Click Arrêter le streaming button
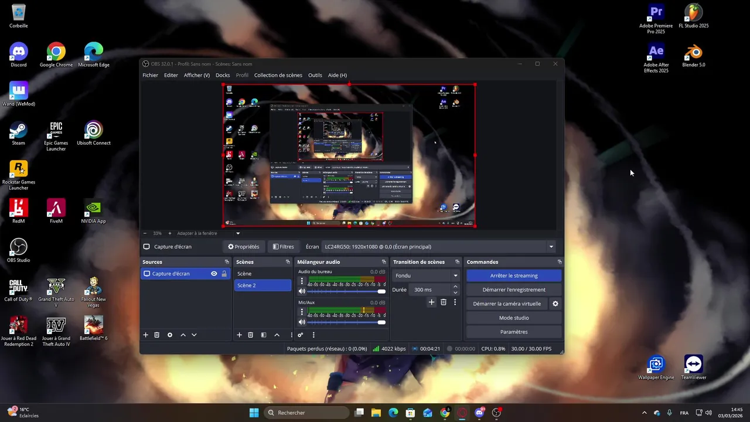 tap(514, 275)
